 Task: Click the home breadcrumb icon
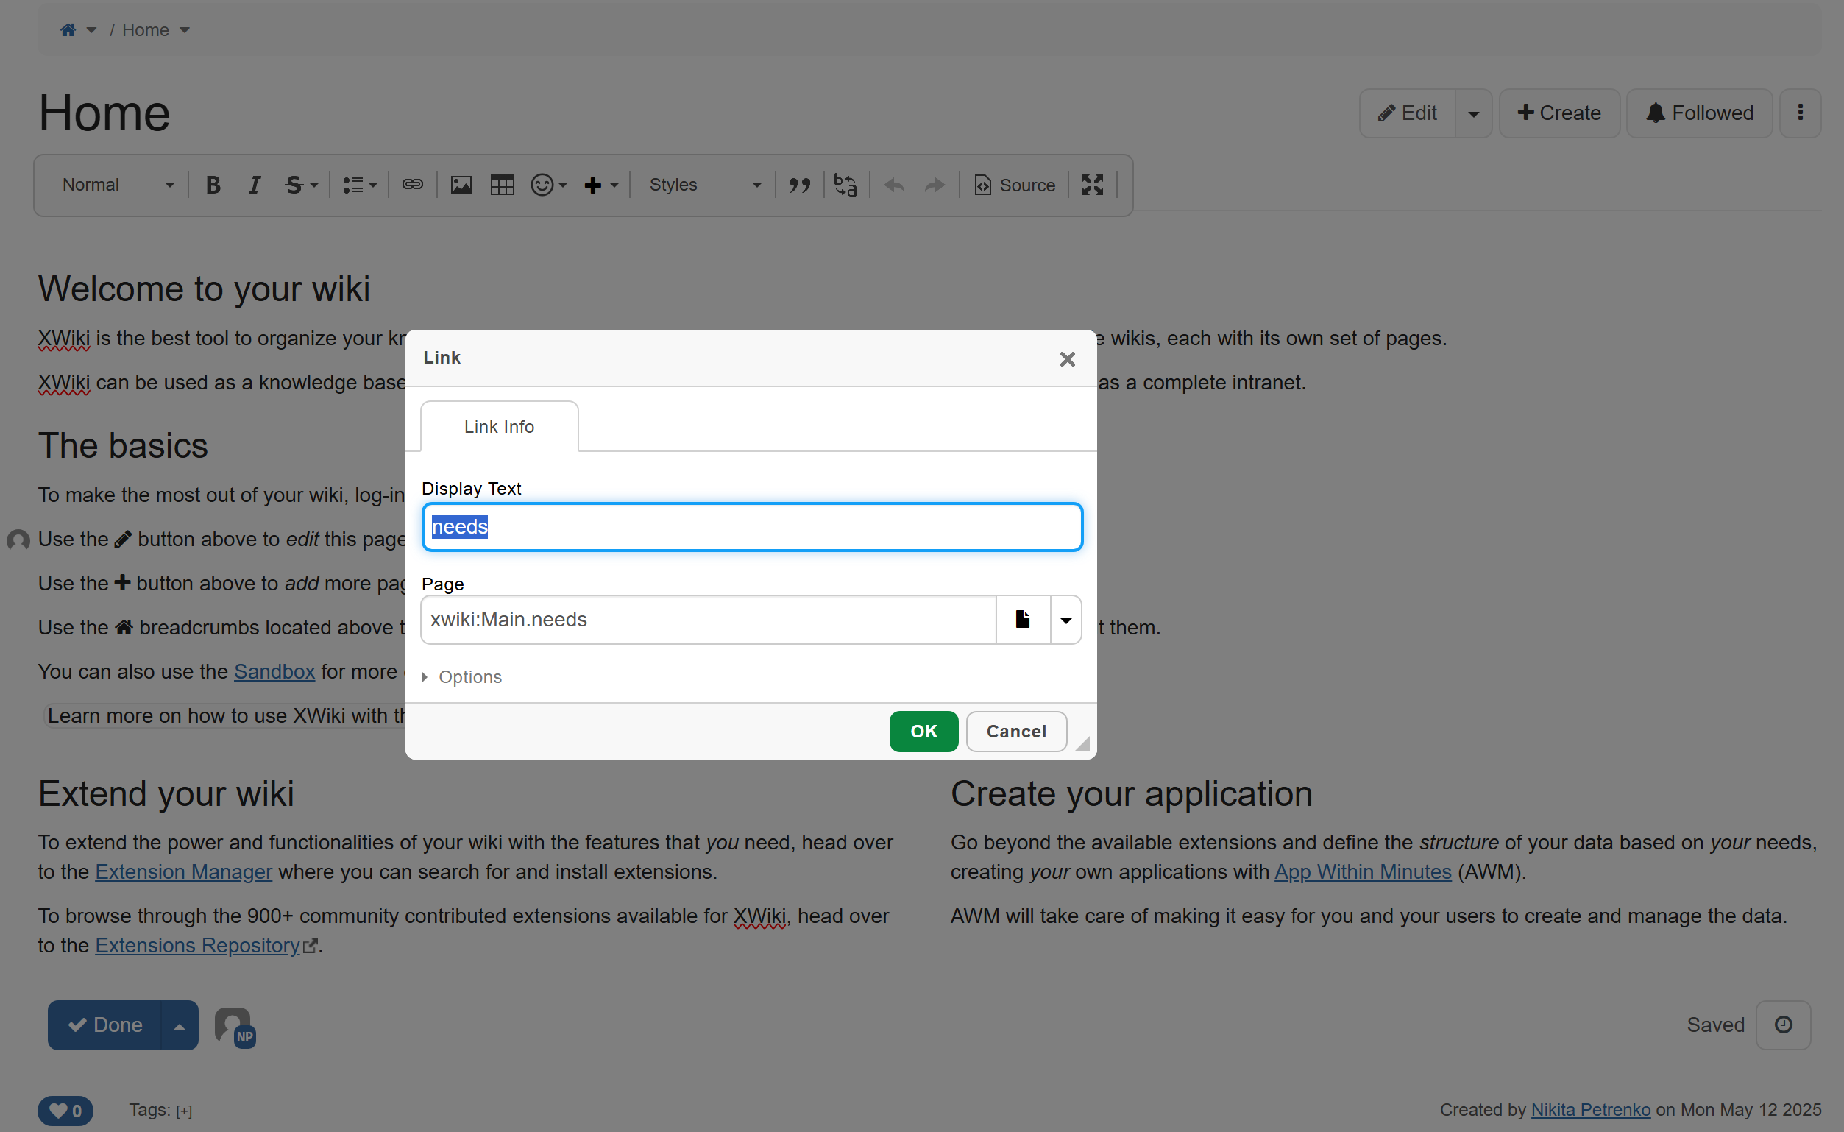click(x=68, y=30)
